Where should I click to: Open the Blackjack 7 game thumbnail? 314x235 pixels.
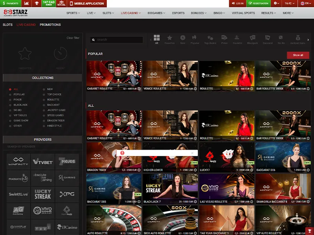tap(170, 189)
